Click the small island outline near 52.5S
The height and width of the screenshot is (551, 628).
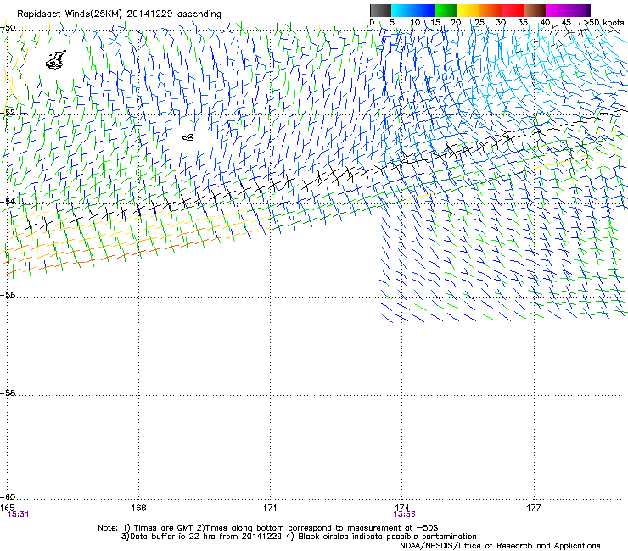pos(188,137)
